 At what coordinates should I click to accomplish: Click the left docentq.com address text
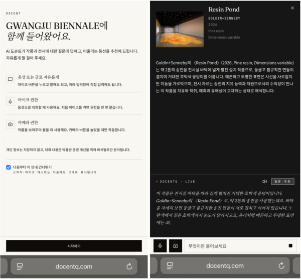[74, 266]
